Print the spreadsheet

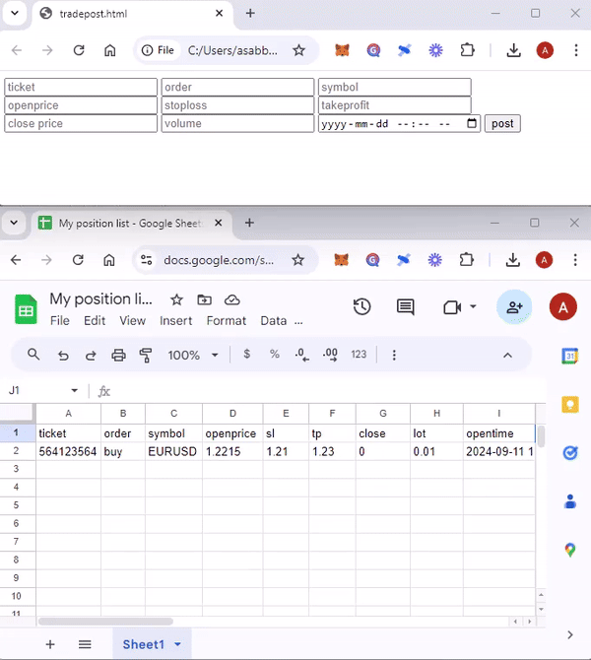[118, 356]
